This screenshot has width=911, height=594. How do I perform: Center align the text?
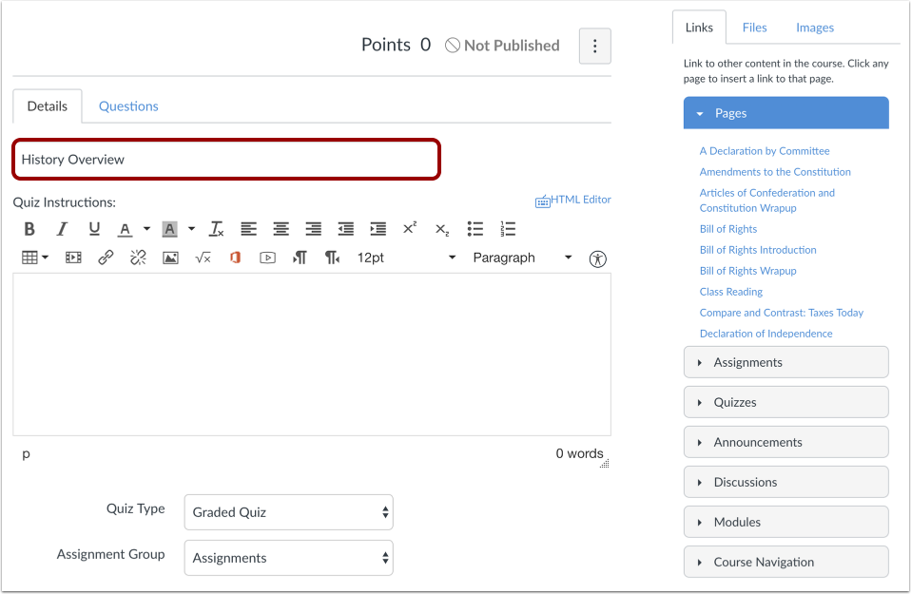click(281, 229)
